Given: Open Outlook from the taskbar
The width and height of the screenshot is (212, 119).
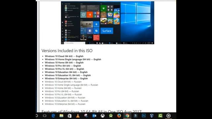Looking at the screenshot, I should coord(94,116).
